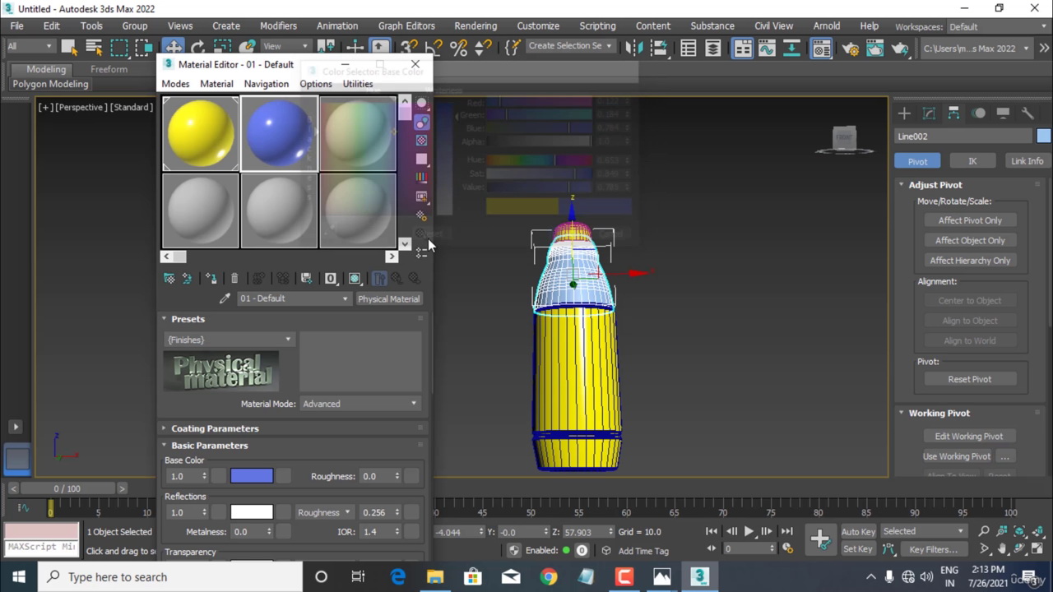Screen dimensions: 1053x592
Task: Select the IK hierarchy button
Action: click(972, 161)
